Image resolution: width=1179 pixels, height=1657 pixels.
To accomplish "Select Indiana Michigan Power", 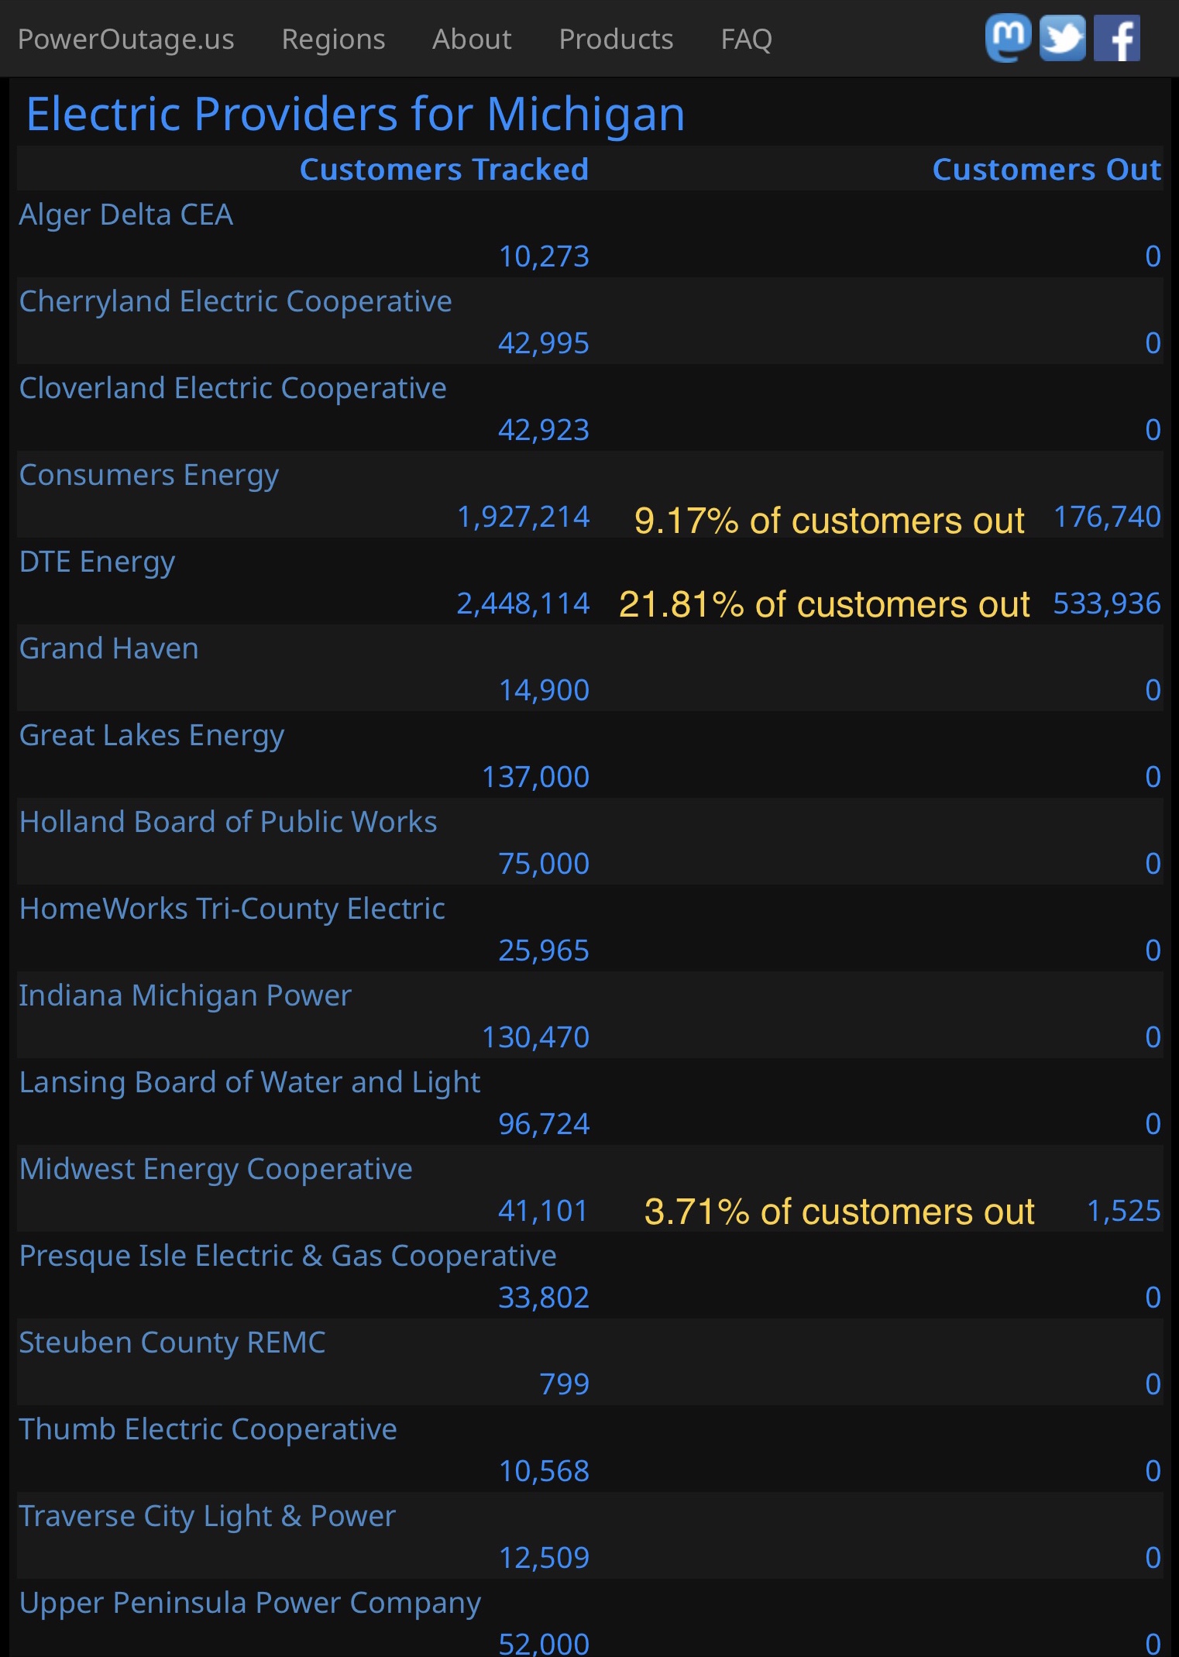I will point(185,995).
